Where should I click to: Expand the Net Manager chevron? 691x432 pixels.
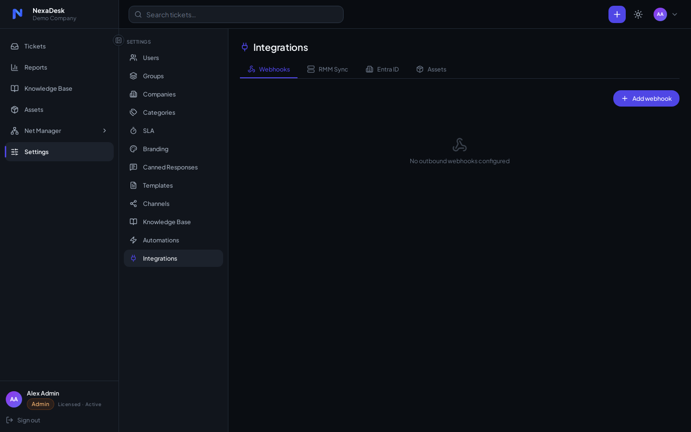tap(105, 131)
